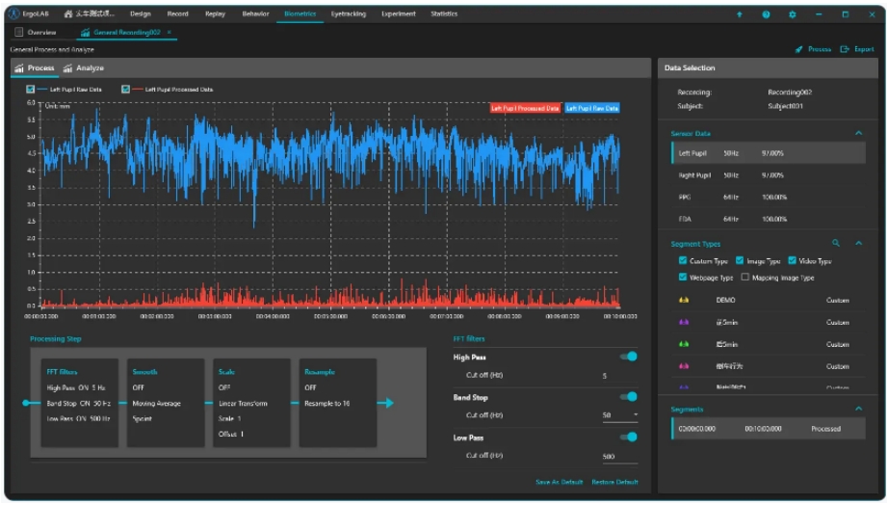Image resolution: width=887 pixels, height=505 pixels.
Task: Uncheck the Video Type checkbox
Action: pyautogui.click(x=793, y=261)
